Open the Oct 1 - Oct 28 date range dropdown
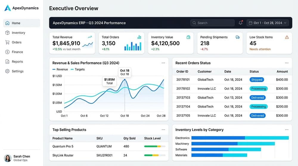The width and height of the screenshot is (298, 166). click(268, 23)
